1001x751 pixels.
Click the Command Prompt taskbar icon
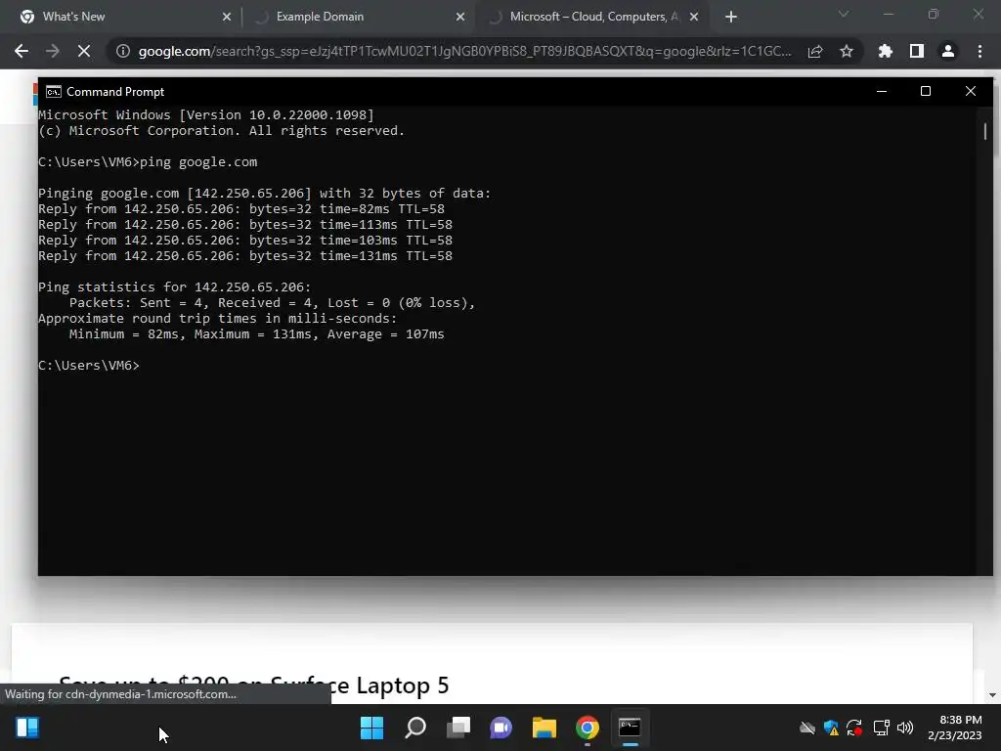point(631,728)
